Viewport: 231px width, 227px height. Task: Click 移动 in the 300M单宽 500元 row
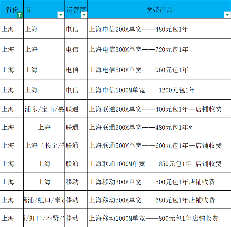coord(72,182)
